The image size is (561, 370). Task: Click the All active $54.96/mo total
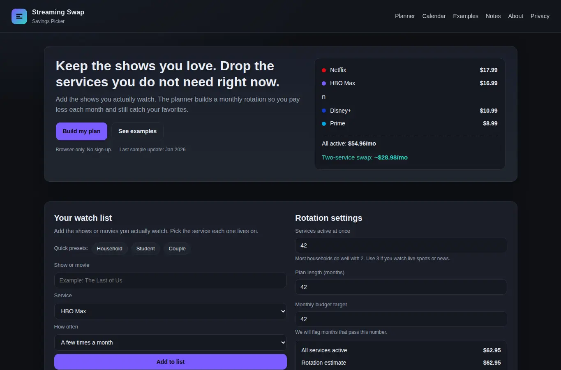349,143
